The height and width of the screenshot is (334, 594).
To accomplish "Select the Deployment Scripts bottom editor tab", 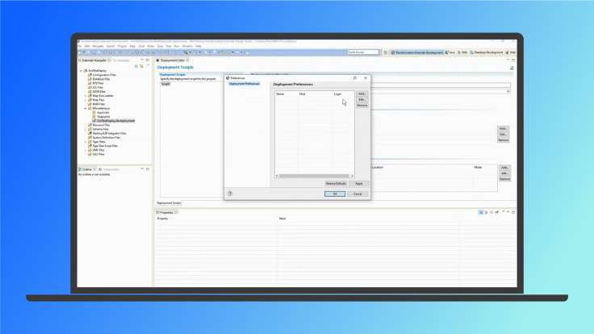I will [x=169, y=203].
